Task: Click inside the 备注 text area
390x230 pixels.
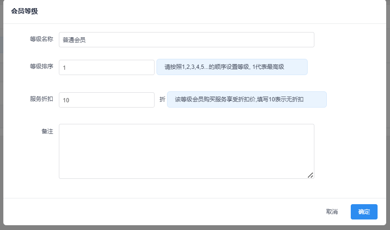Action: pyautogui.click(x=186, y=151)
